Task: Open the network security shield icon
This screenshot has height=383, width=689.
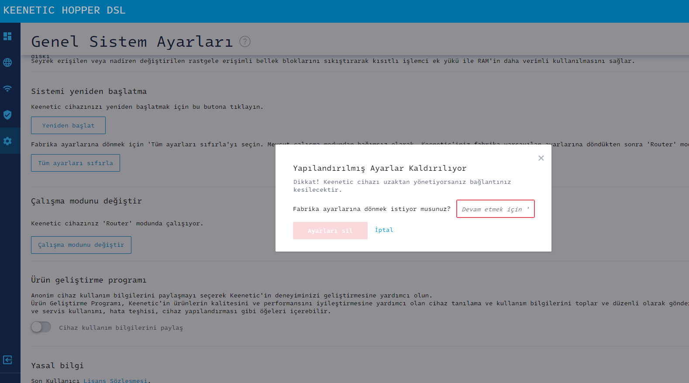Action: (7, 115)
